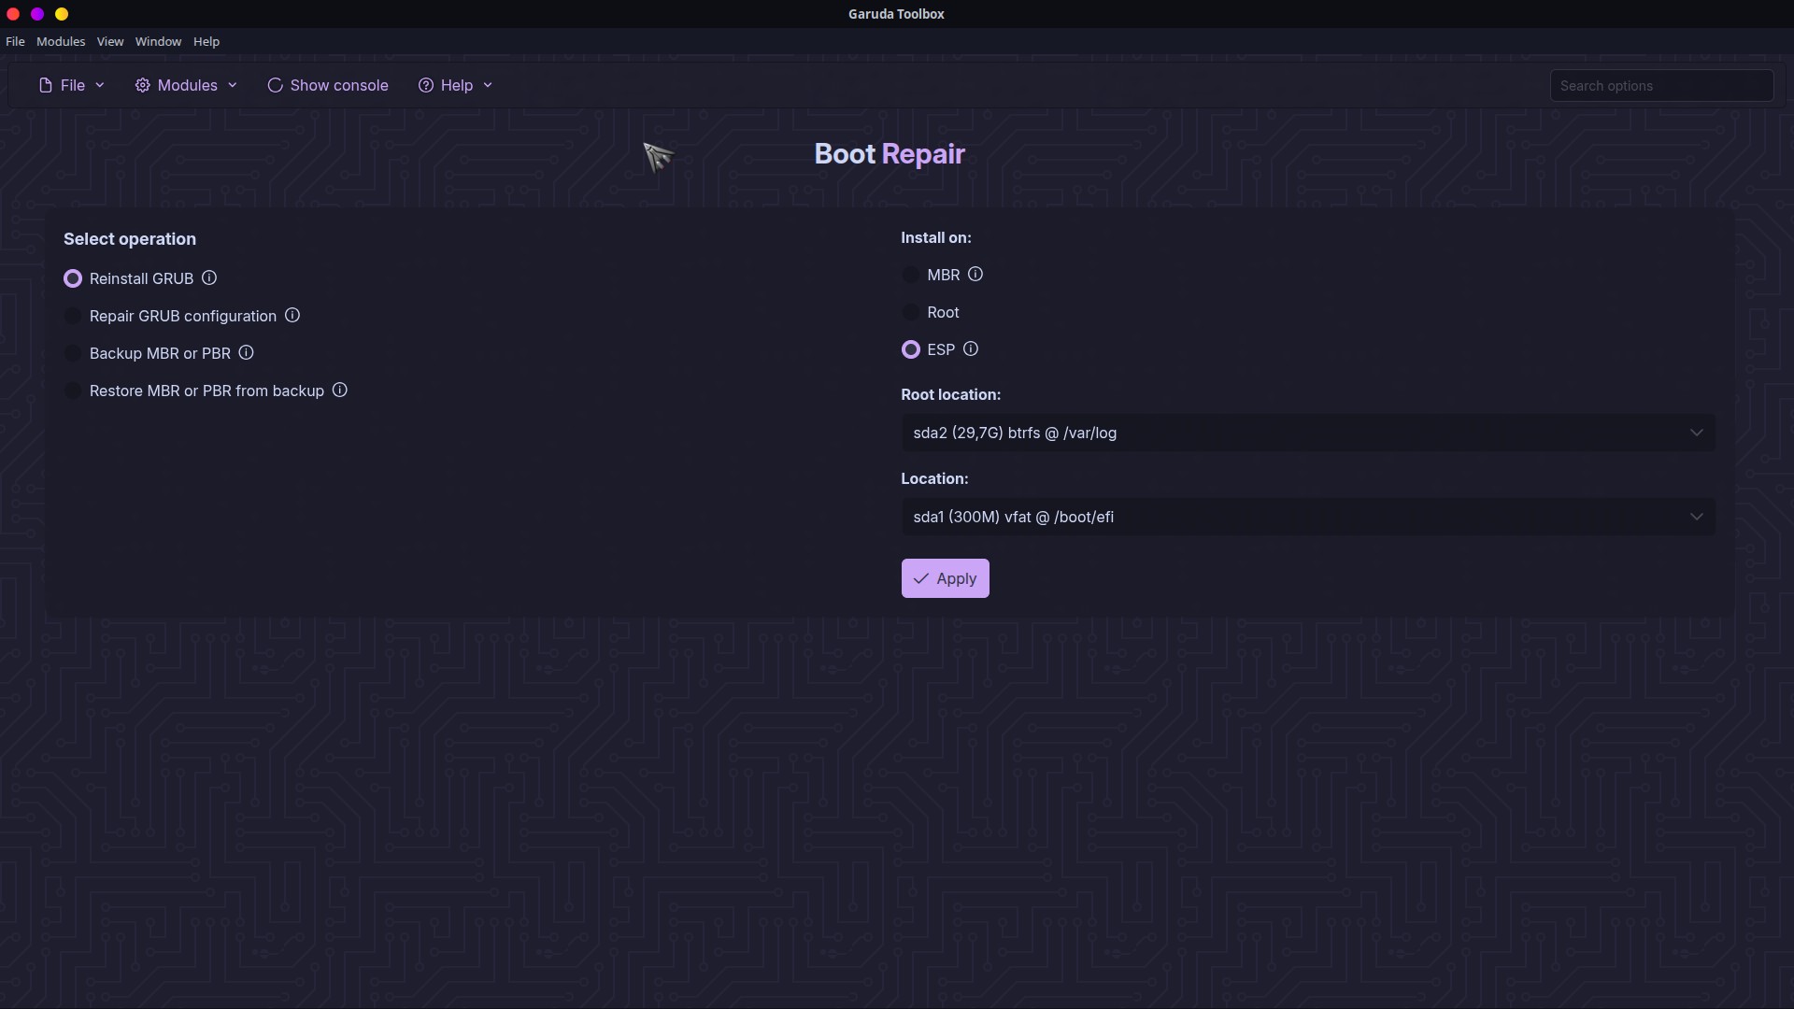Open the File menu in the menu bar
The height and width of the screenshot is (1009, 1794).
click(x=15, y=41)
